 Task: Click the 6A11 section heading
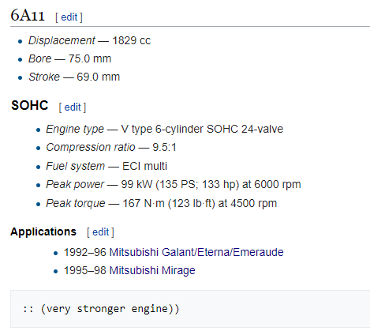[x=28, y=15]
